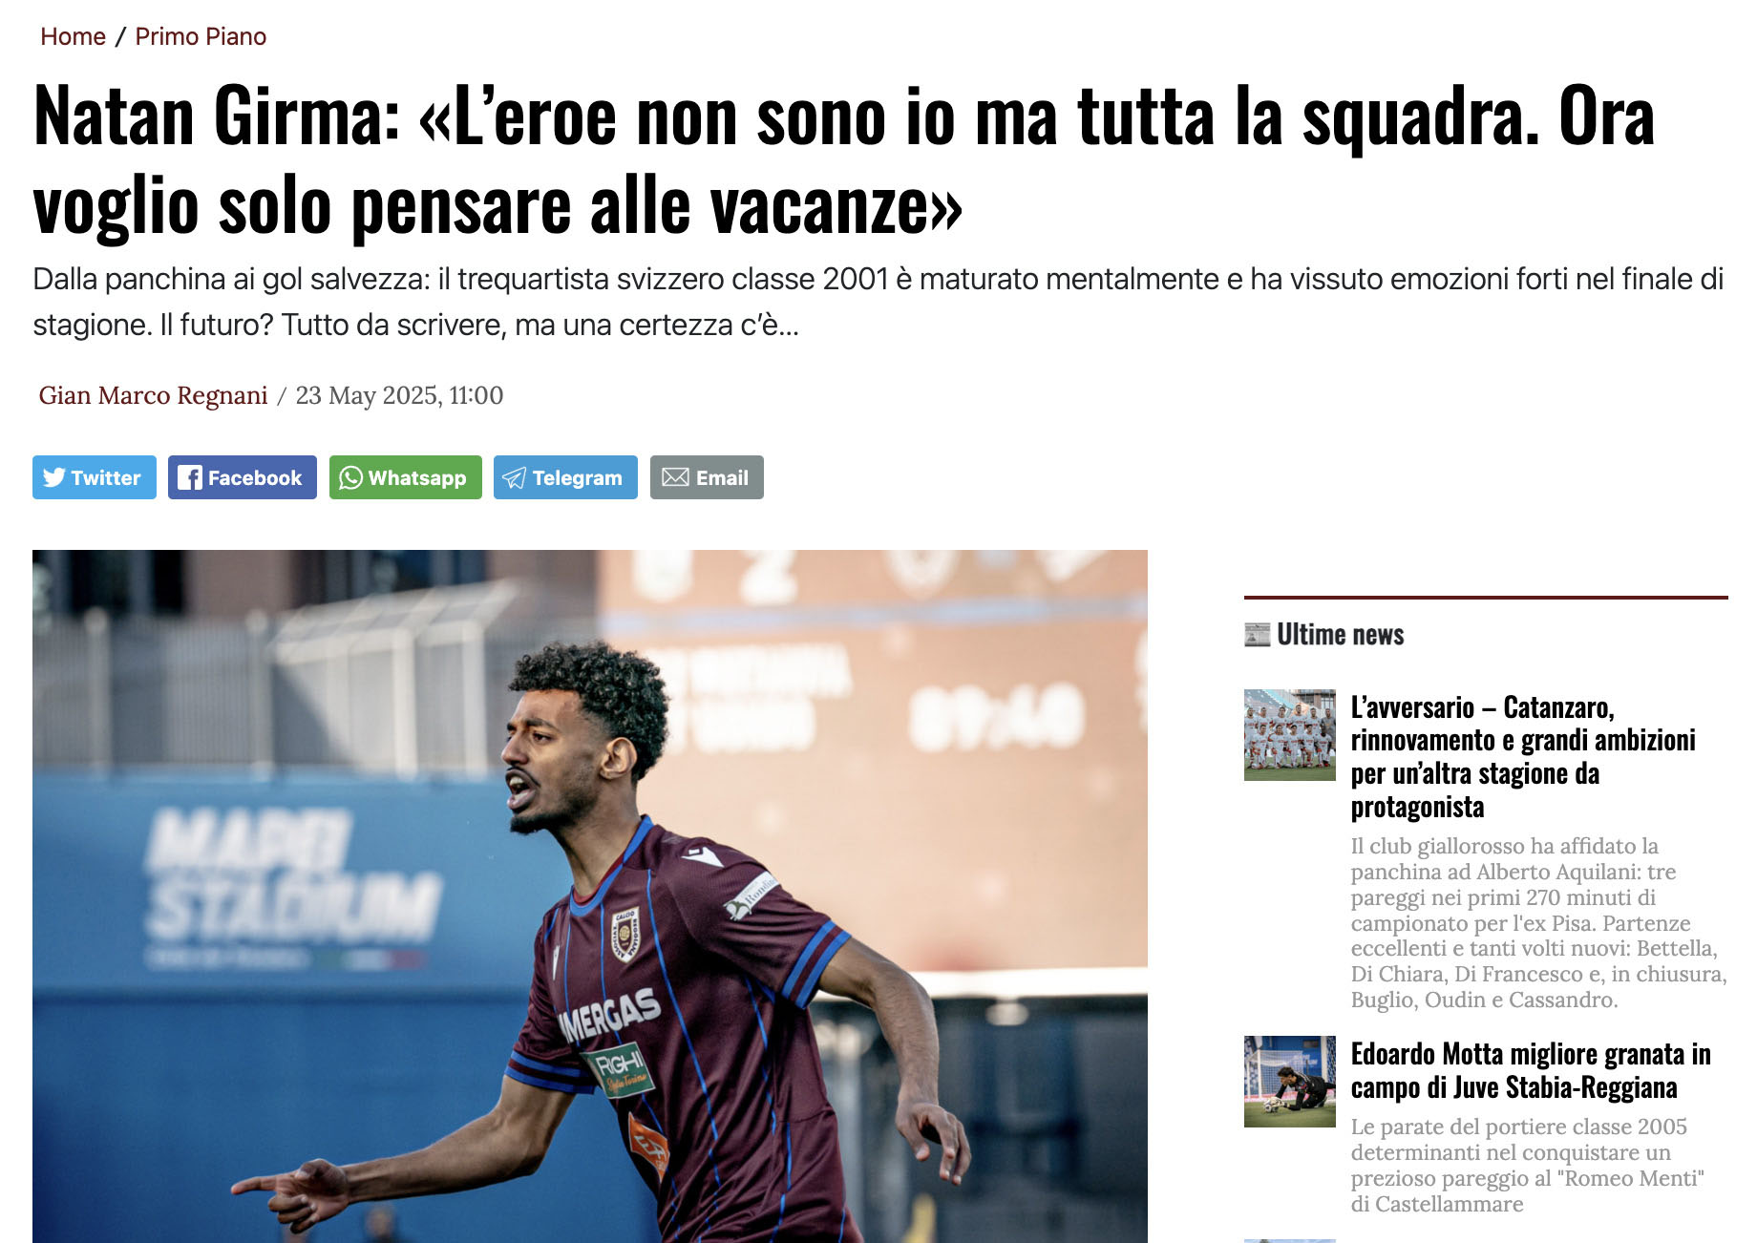Viewport: 1757px width, 1243px height.
Task: Share the article via the Twitter button
Action: coord(95,477)
